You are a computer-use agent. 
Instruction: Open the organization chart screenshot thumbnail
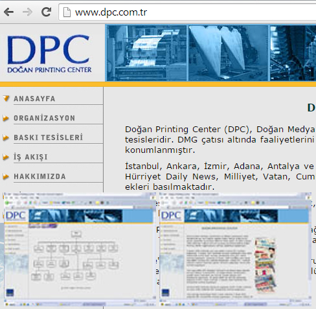80,249
